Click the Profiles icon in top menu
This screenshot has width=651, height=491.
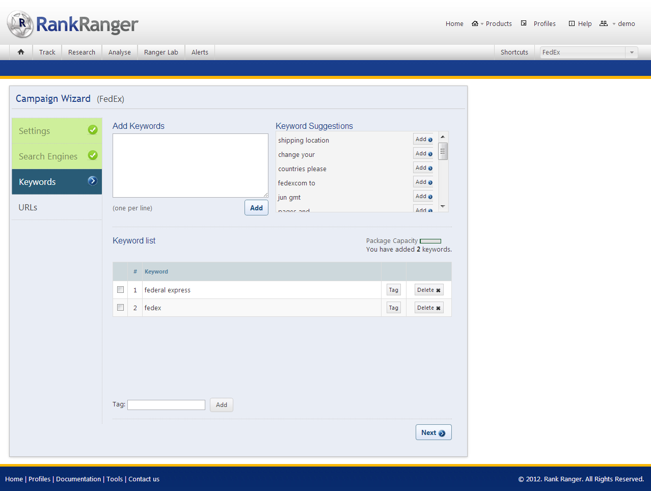pyautogui.click(x=524, y=23)
